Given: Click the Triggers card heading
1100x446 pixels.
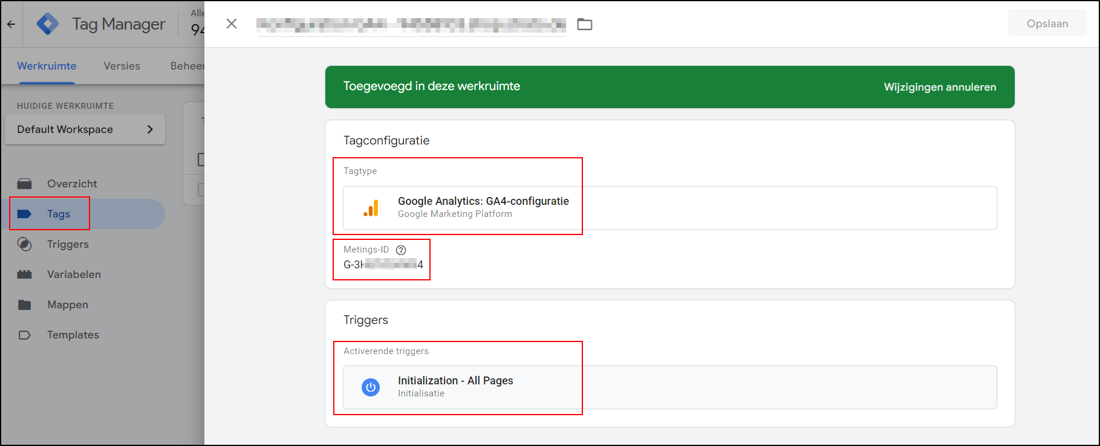Looking at the screenshot, I should (x=366, y=320).
